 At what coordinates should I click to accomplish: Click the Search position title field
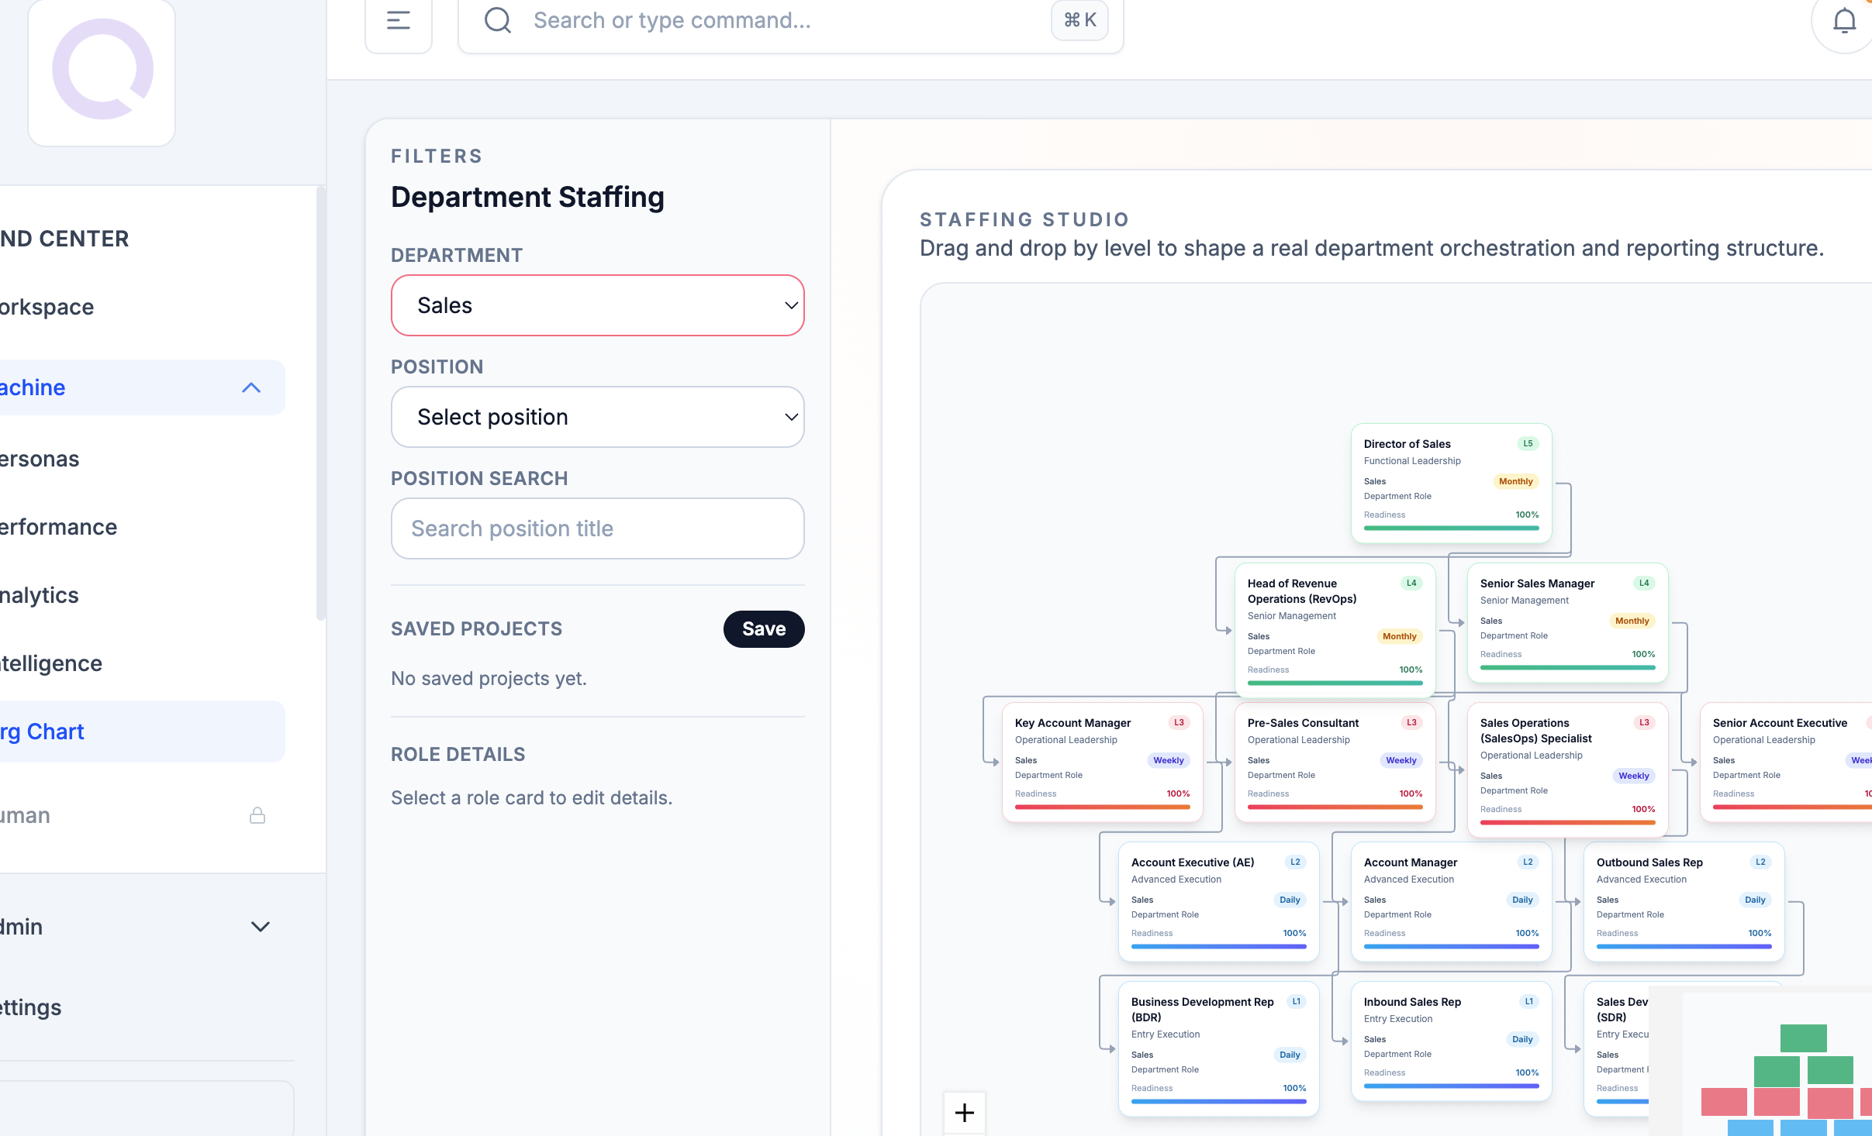(596, 528)
